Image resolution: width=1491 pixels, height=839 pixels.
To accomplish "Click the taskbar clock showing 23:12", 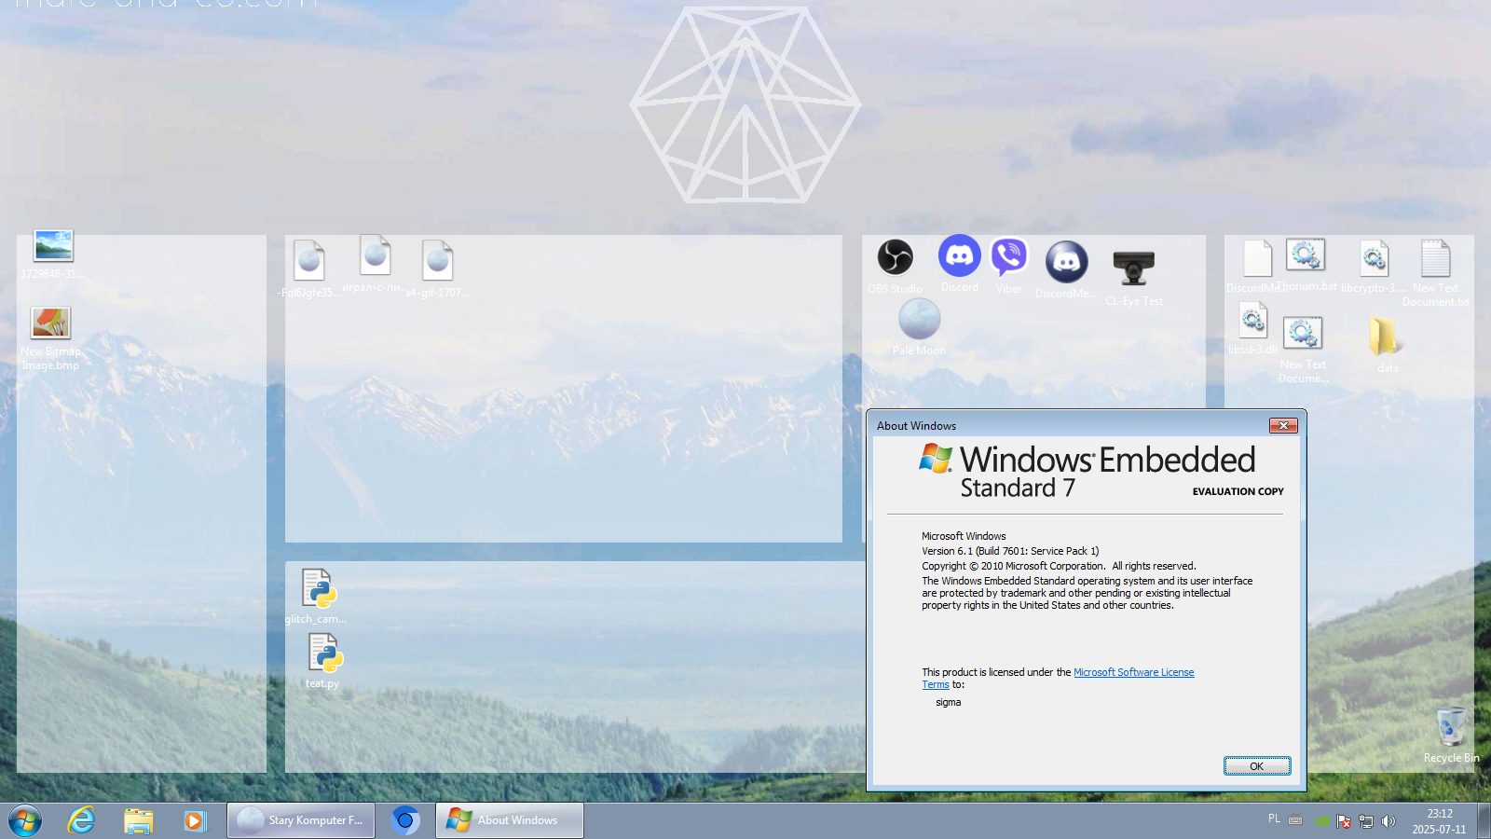I will 1439,821.
